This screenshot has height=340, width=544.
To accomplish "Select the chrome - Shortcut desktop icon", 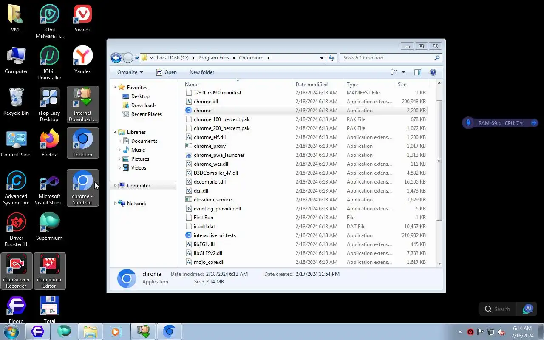I will coord(82,188).
